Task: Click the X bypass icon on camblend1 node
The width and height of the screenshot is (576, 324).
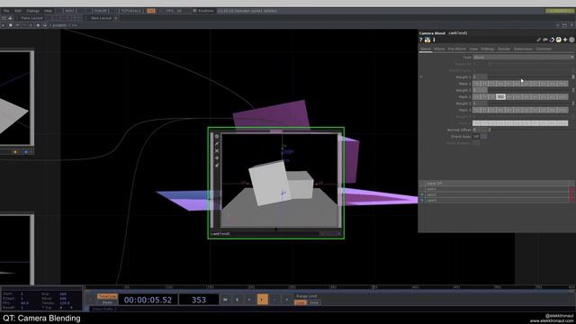Action: pyautogui.click(x=217, y=150)
